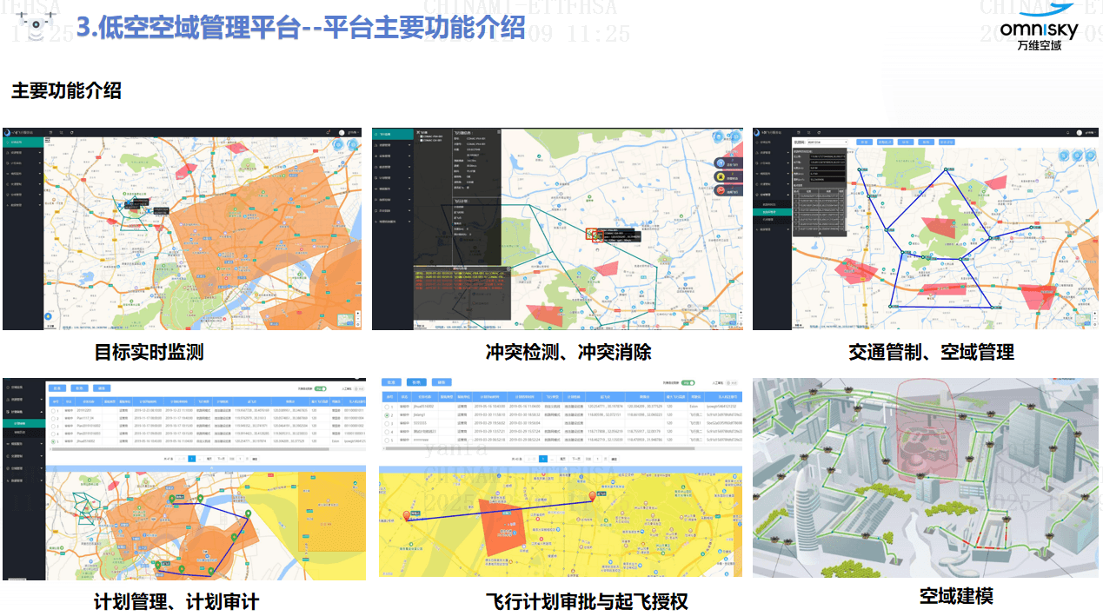This screenshot has height=616, width=1103.
Task: Open the 3D airspace modeling image
Action: (925, 478)
